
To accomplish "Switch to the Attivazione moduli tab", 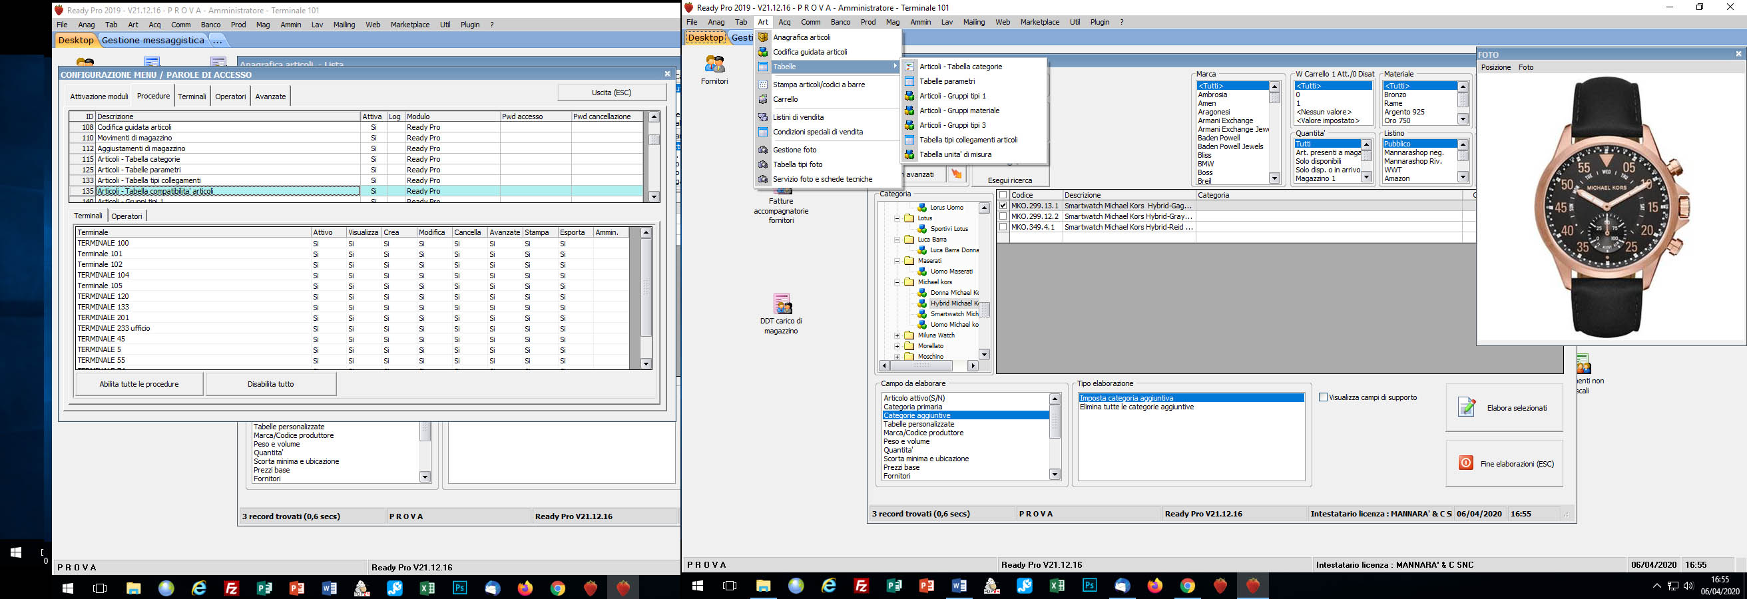I will [99, 97].
